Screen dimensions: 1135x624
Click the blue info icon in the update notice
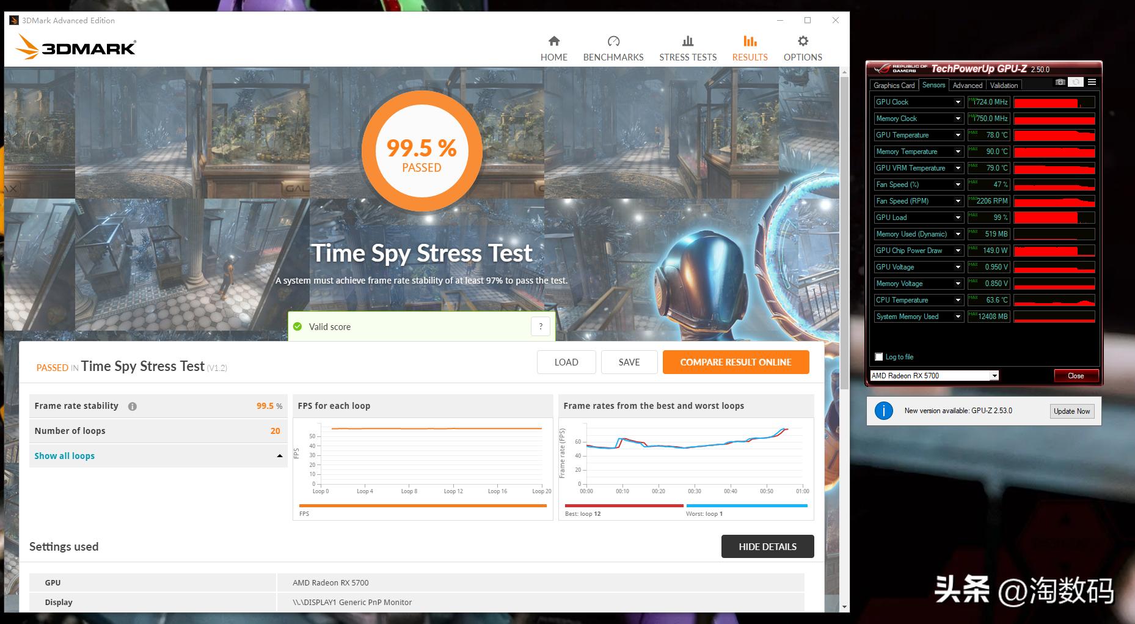[884, 411]
